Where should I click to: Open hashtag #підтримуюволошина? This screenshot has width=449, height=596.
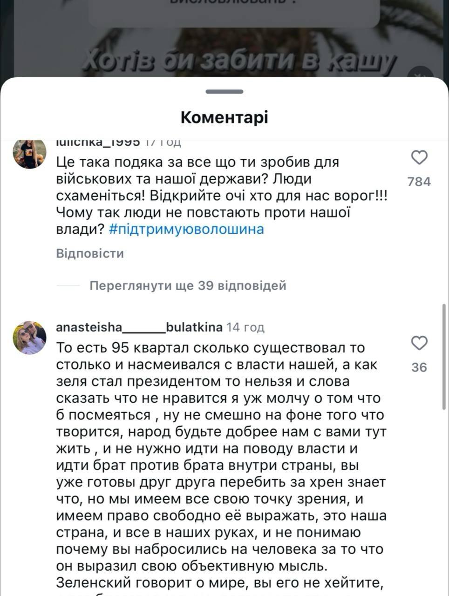(x=186, y=229)
